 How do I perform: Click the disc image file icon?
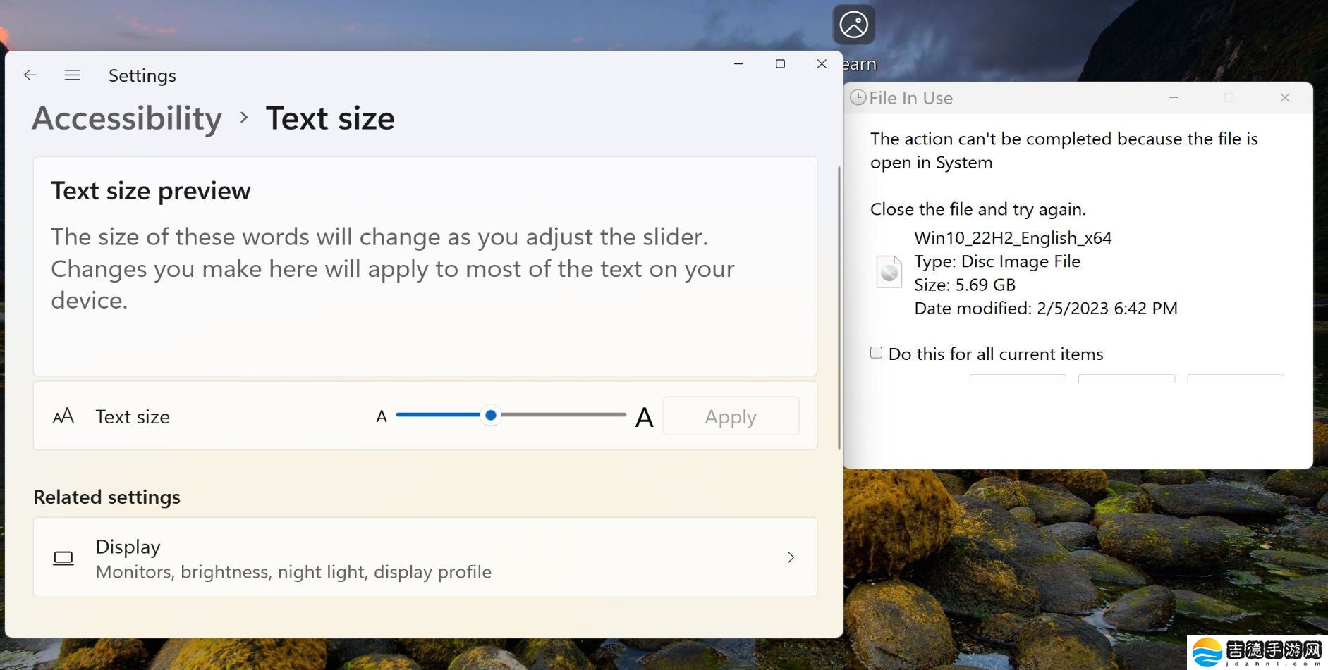(889, 272)
